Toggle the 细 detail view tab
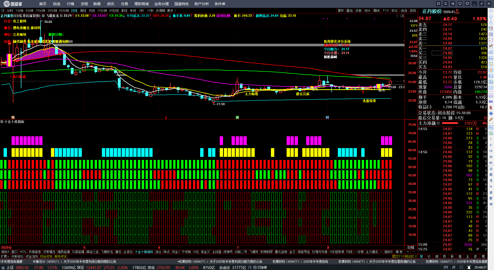Image resolution: width=494 pixels, height=270 pixels. [x=437, y=256]
